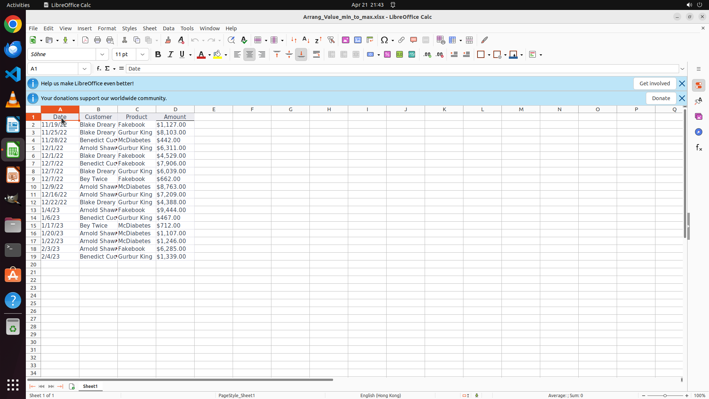Open the font size dropdown list
The height and width of the screenshot is (399, 709).
[143, 55]
